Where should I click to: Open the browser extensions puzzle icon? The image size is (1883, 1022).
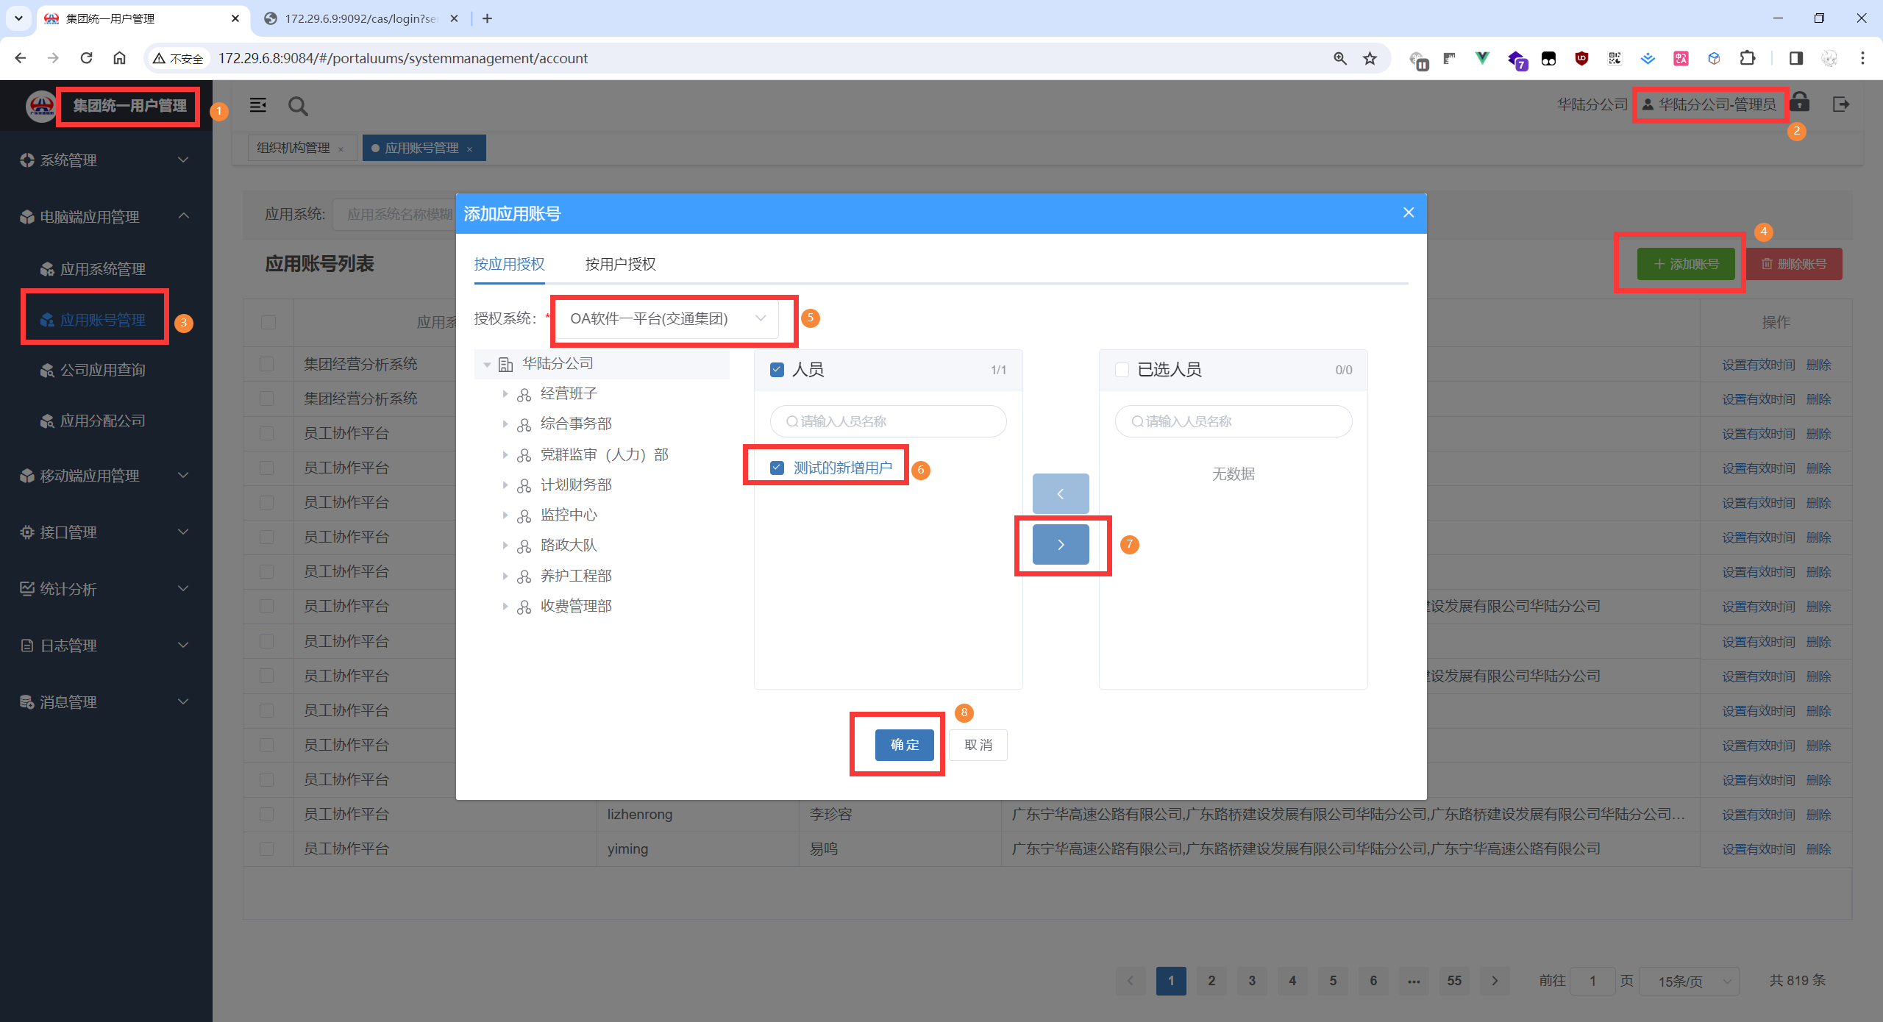(1747, 58)
